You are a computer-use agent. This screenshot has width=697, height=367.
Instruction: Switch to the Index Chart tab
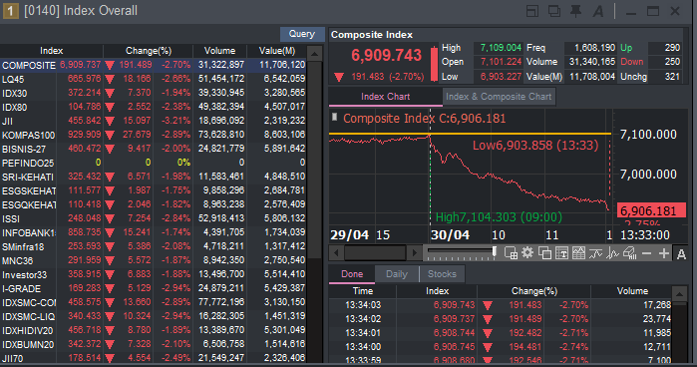pyautogui.click(x=386, y=97)
